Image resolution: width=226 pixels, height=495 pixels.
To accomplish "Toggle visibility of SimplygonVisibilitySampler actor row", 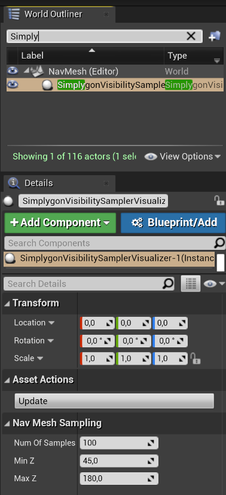I will coord(13,85).
